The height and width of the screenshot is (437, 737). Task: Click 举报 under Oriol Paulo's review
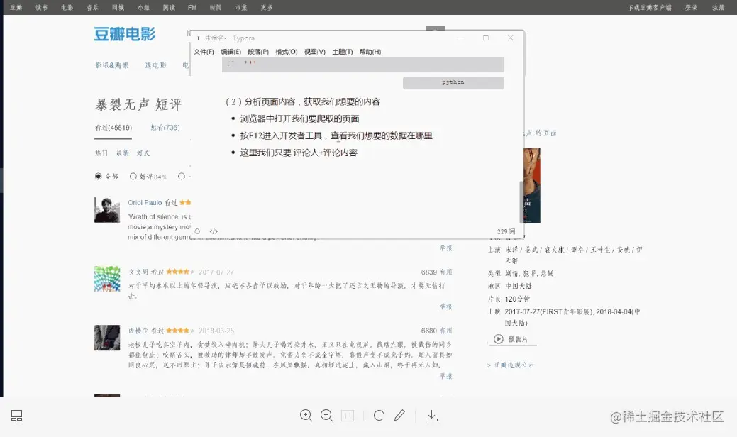(446, 248)
